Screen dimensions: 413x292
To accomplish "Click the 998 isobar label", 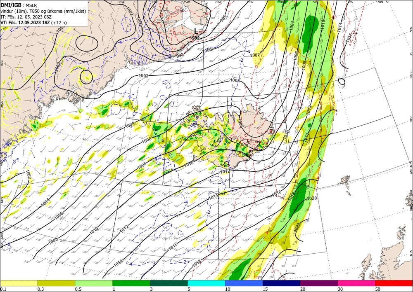I will [x=180, y=55].
